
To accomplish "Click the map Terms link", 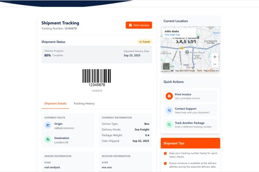I will click(199, 71).
